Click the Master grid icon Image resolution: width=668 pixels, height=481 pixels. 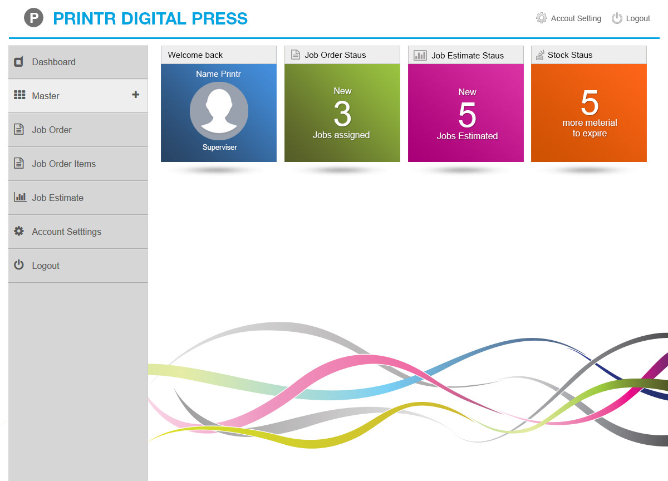tap(19, 95)
